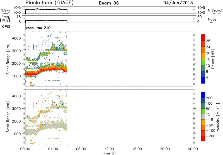Click the 16 power colorbar value
The image size is (223, 155).
(208, 59)
